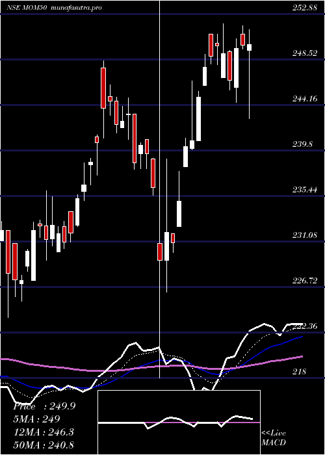Click the 226.72 price axis label

click(x=304, y=281)
